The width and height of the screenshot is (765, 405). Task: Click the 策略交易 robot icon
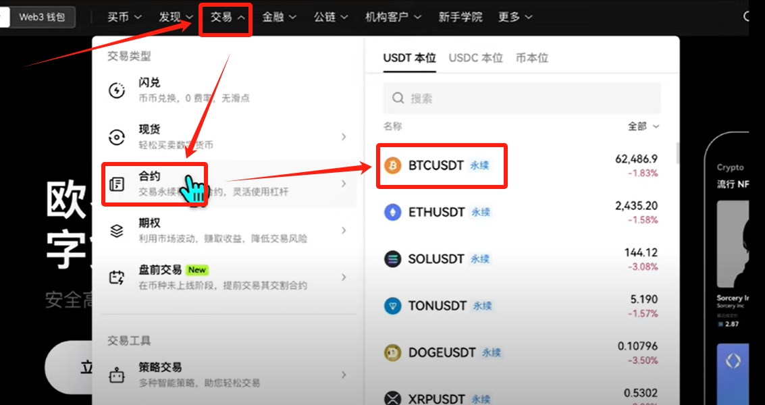117,375
